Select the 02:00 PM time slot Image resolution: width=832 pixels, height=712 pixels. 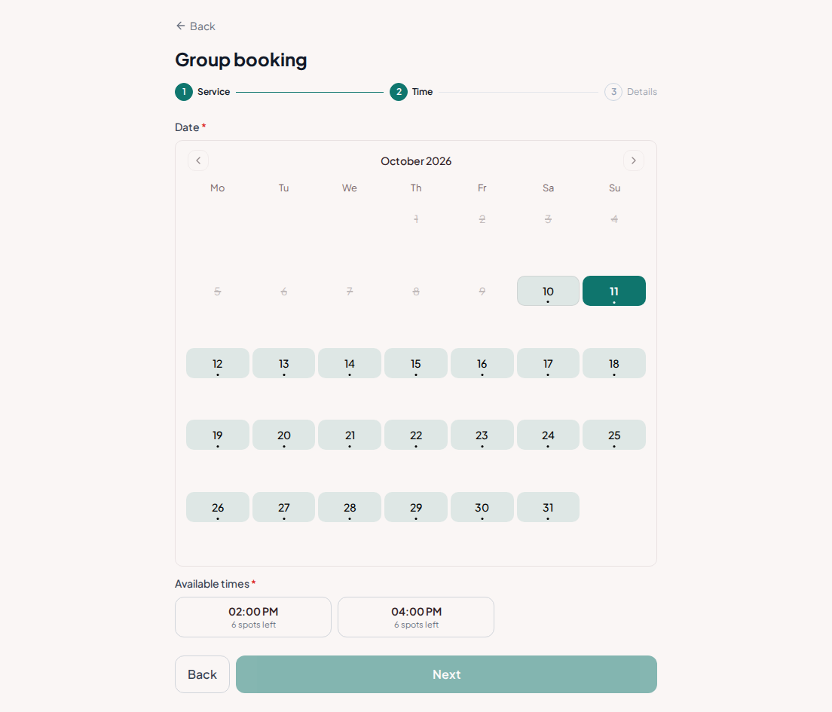point(253,617)
